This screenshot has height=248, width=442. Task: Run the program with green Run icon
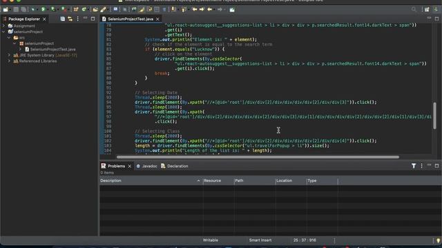click(43, 10)
